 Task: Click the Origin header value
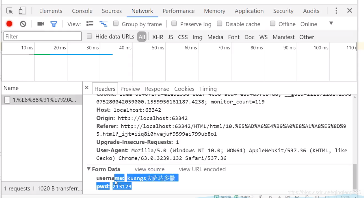click(x=153, y=118)
